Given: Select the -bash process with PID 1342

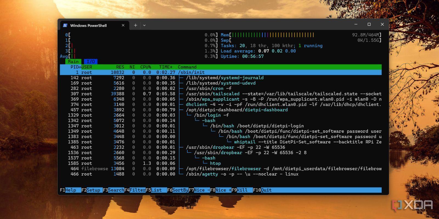Looking at the screenshot, I should click(x=221, y=120).
